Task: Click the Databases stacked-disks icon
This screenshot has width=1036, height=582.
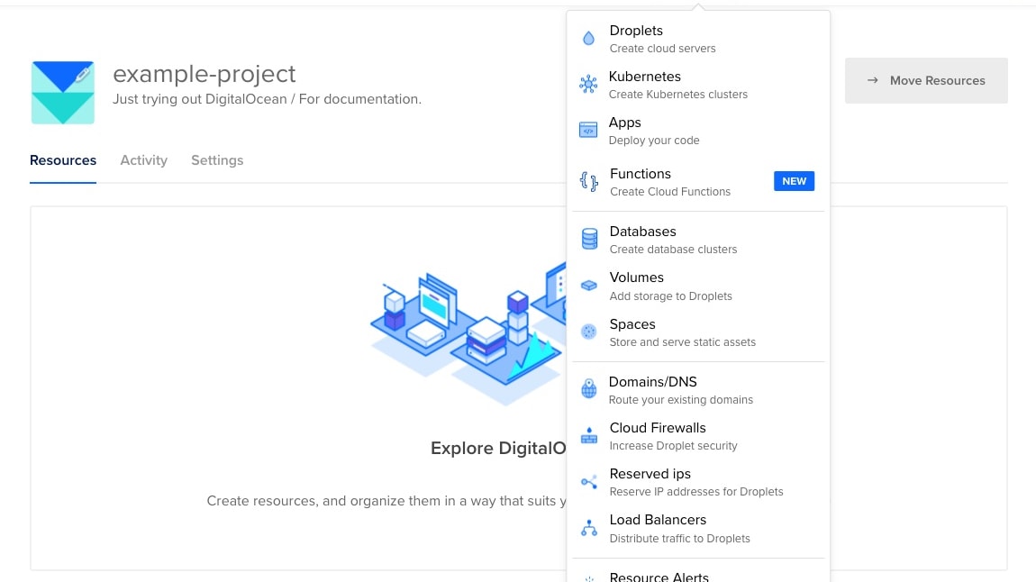Action: coord(589,238)
